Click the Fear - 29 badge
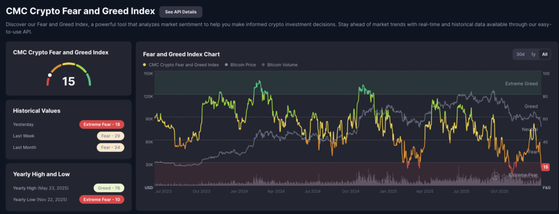The width and height of the screenshot is (559, 214). pyautogui.click(x=110, y=136)
